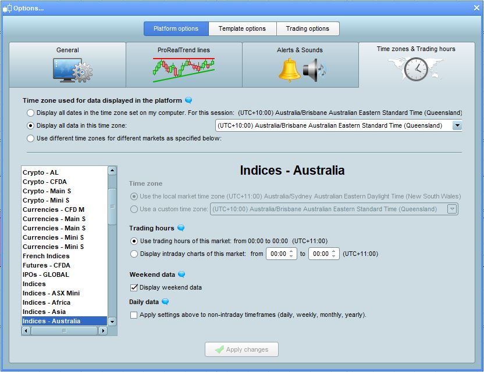Click the golden alert bell icon
The width and height of the screenshot is (484, 372).
coord(289,70)
